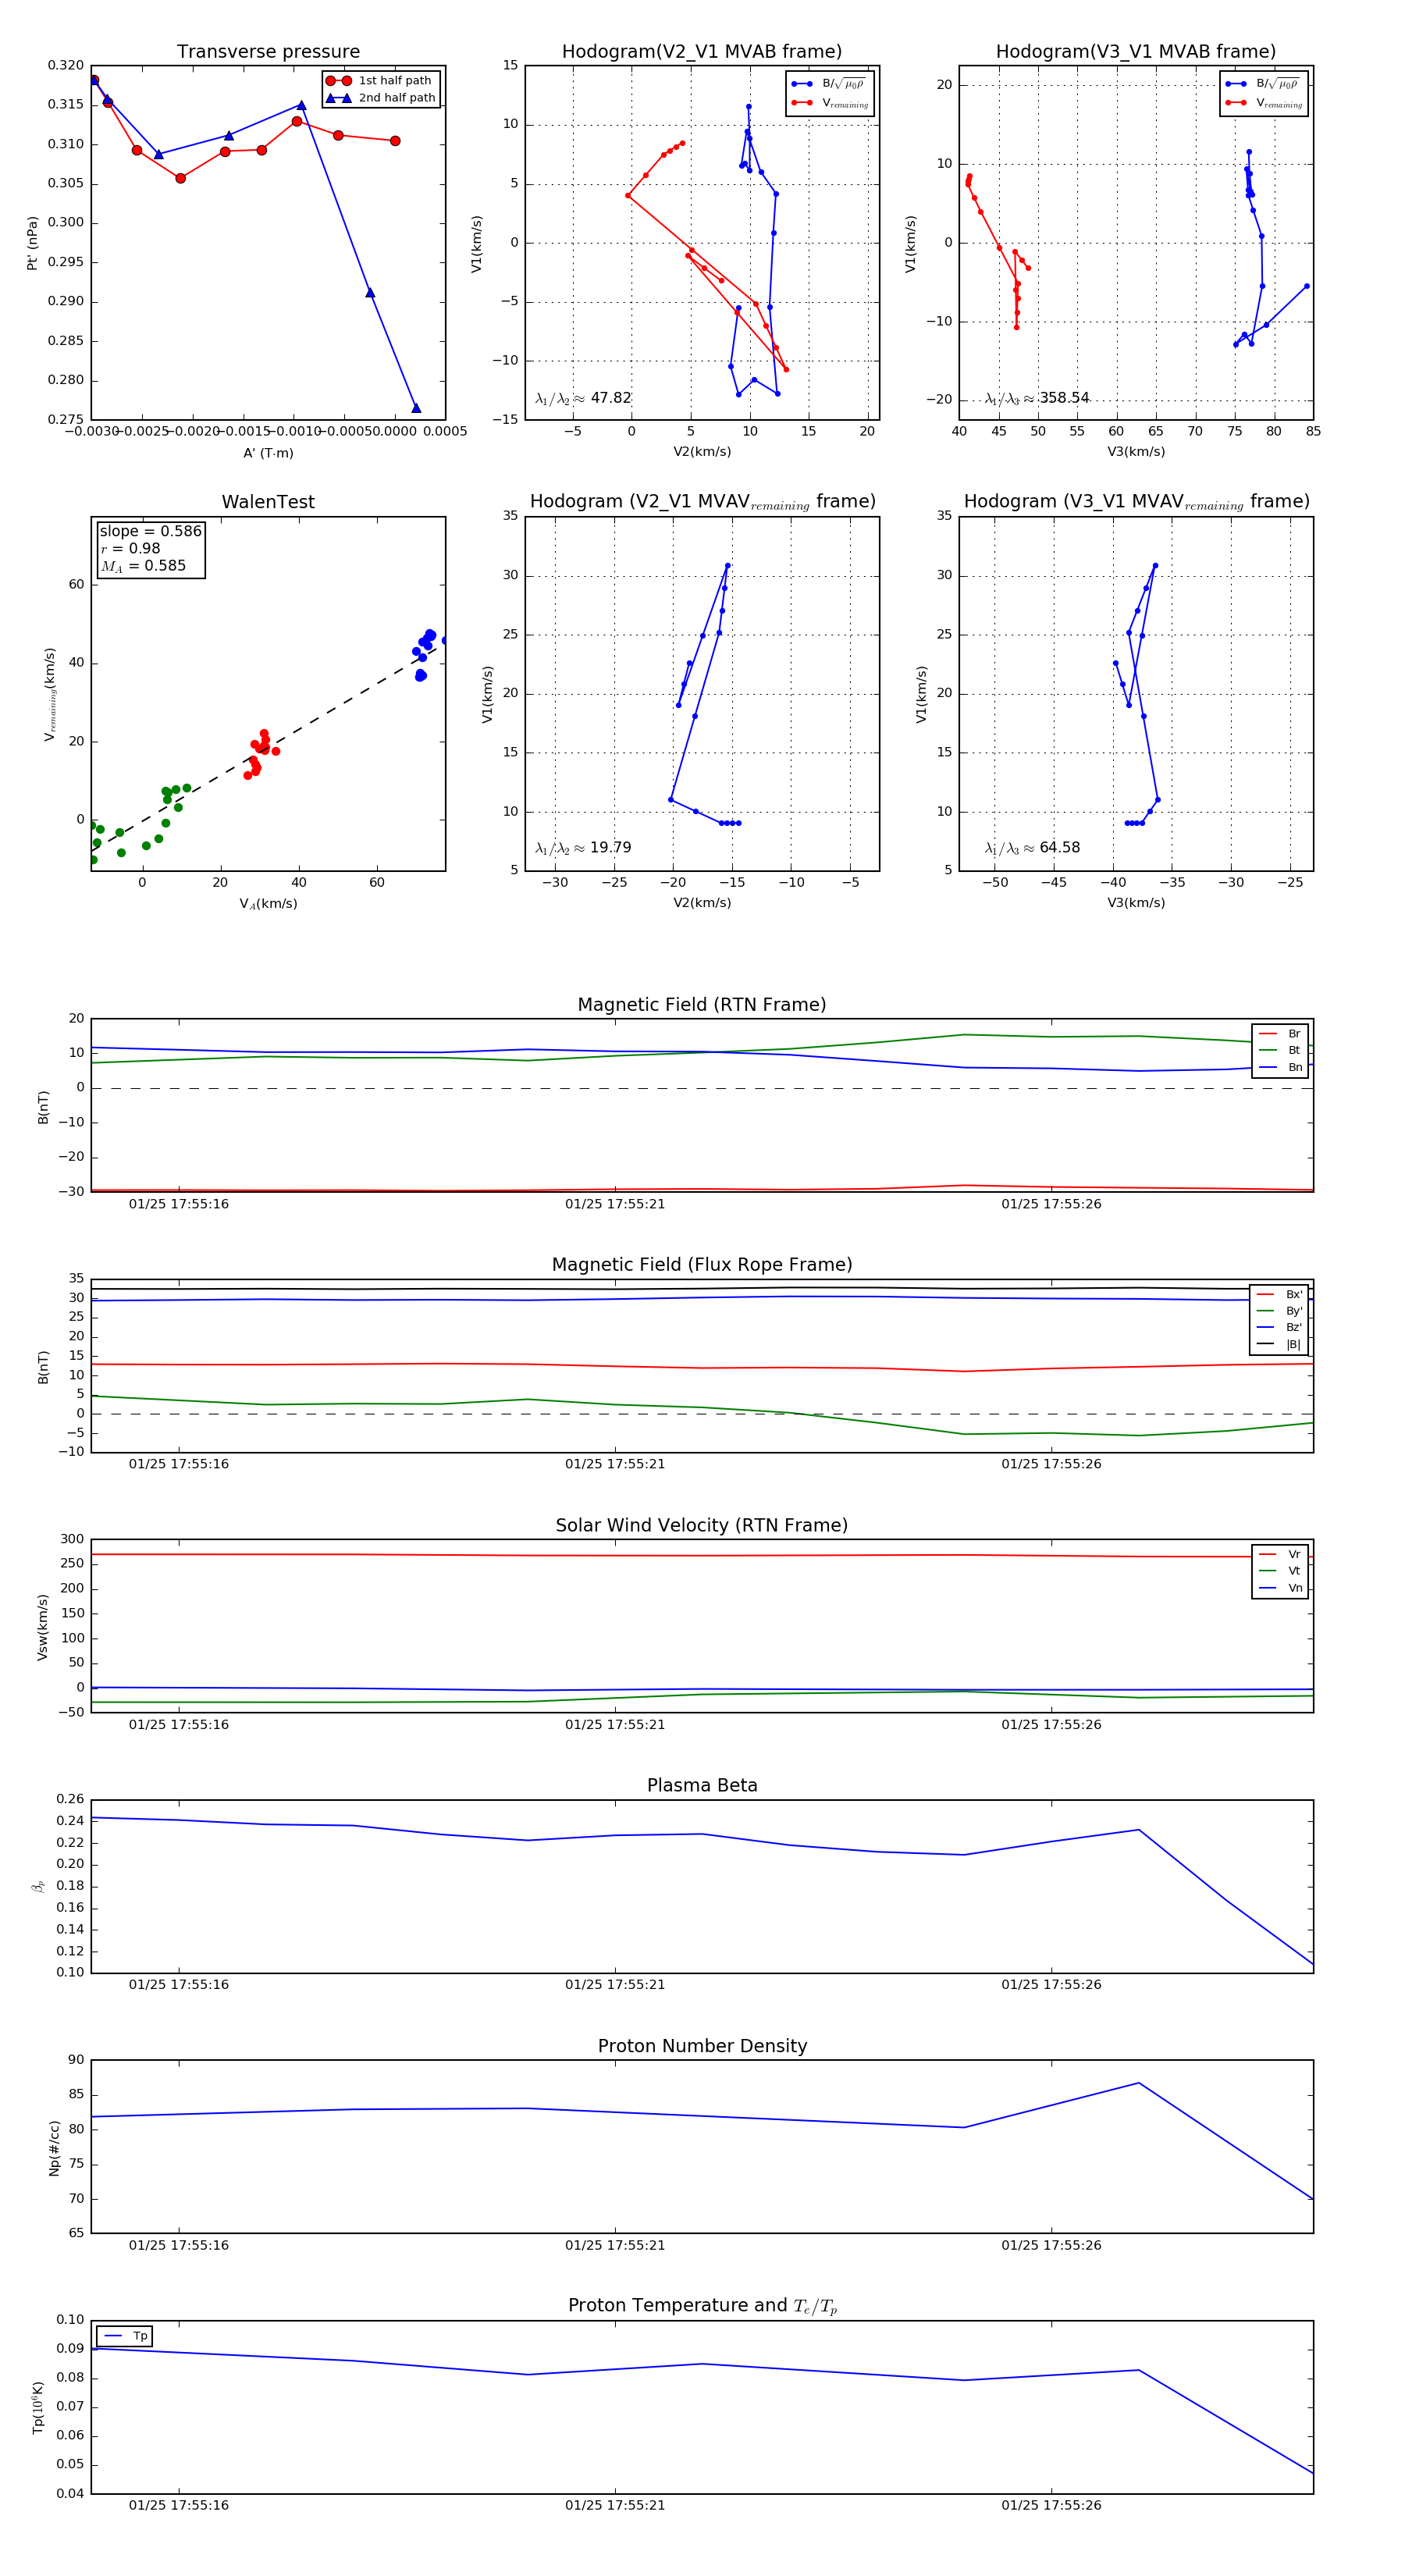Screen dimensions: 1405x2576
Task: Click the eigenvalue ratio text "47.82"
Action: [611, 398]
